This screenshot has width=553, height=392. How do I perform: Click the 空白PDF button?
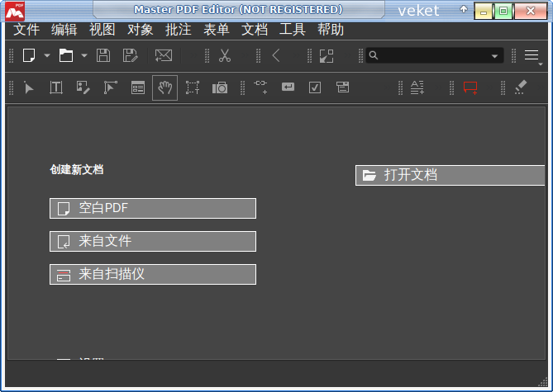153,208
